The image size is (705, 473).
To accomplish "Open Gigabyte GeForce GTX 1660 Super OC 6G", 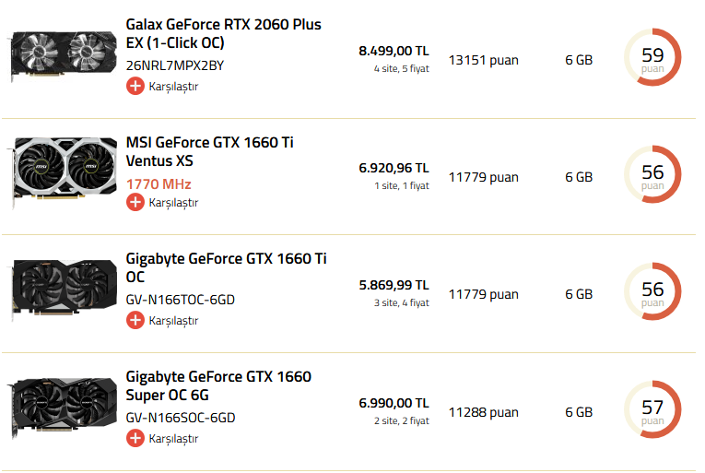I will point(218,385).
